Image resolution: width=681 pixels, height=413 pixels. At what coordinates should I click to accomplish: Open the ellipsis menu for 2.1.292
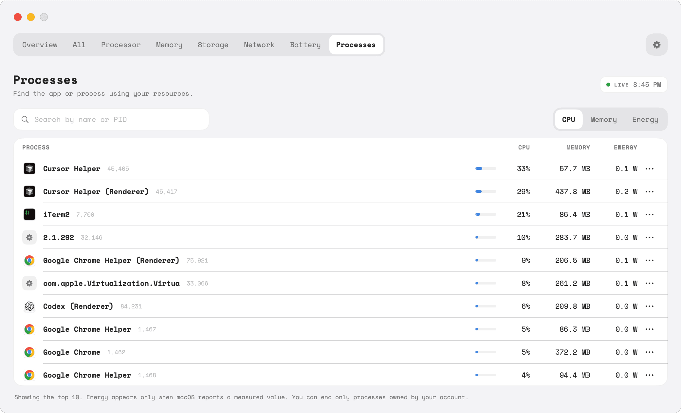point(650,237)
